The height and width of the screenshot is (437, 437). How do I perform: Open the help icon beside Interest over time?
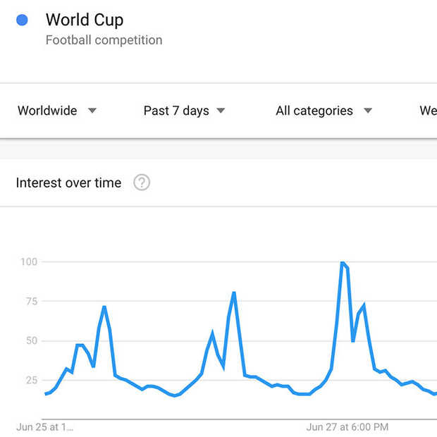pos(142,183)
